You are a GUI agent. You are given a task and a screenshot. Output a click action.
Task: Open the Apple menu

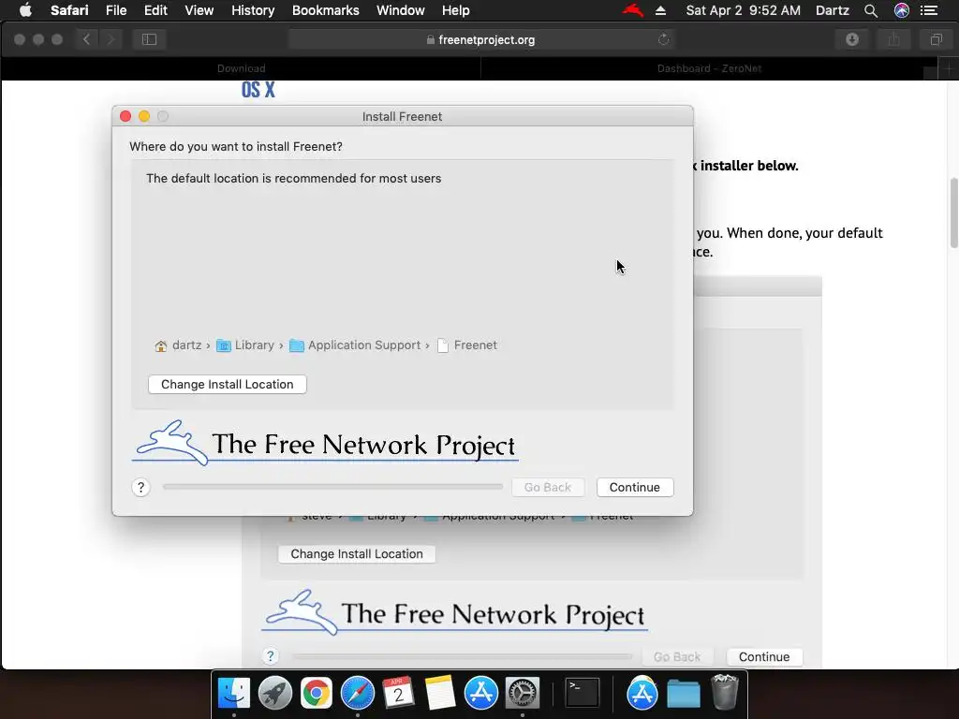[x=25, y=10]
